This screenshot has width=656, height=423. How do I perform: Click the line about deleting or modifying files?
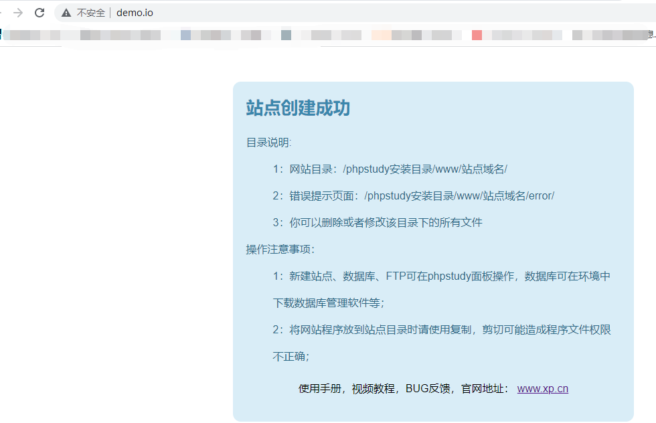[x=377, y=223]
